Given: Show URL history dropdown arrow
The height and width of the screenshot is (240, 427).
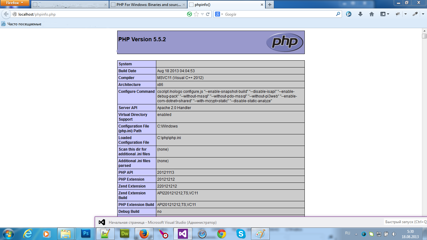Looking at the screenshot, I should 202,14.
